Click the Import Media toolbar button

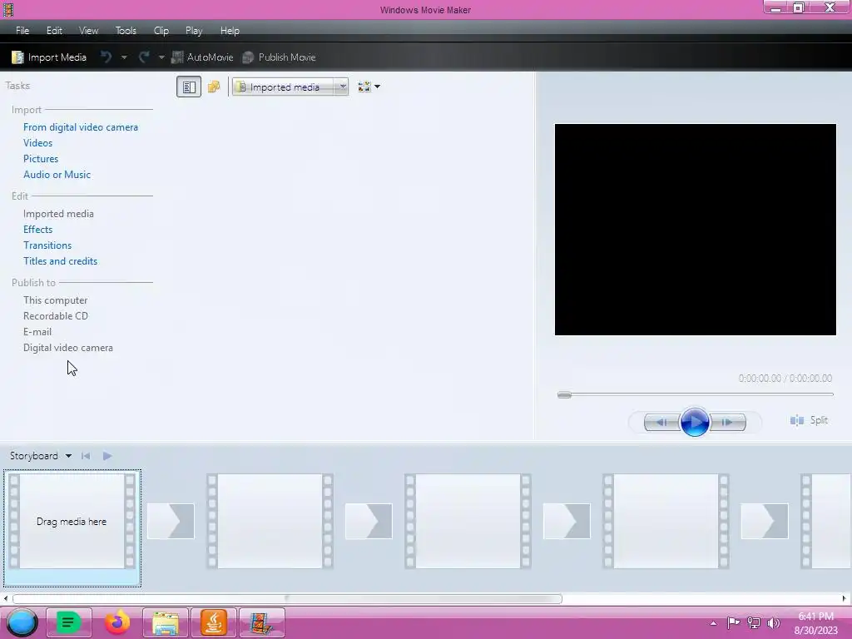[49, 57]
